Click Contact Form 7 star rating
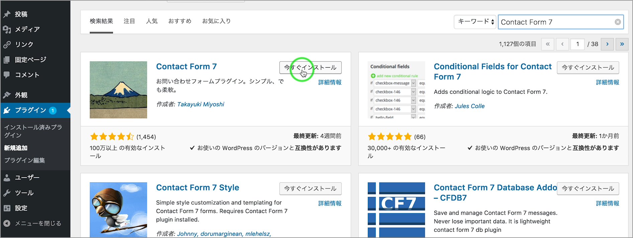Viewport: 633px width, 238px height. [x=112, y=137]
